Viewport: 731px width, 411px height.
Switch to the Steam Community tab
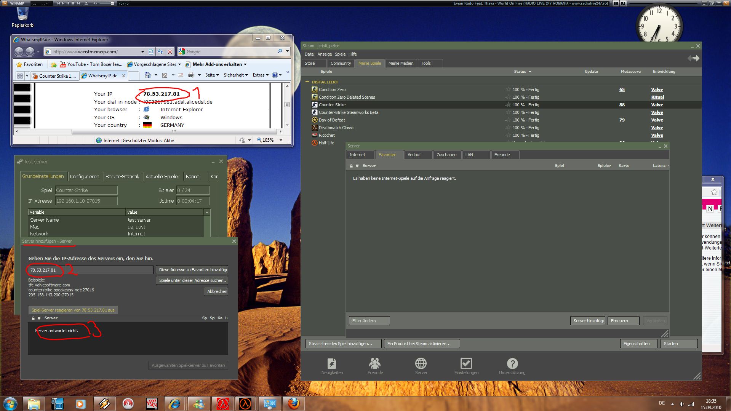[x=341, y=63]
